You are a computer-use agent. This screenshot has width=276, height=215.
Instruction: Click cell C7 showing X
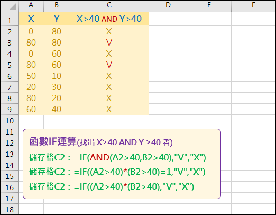pyautogui.click(x=109, y=87)
